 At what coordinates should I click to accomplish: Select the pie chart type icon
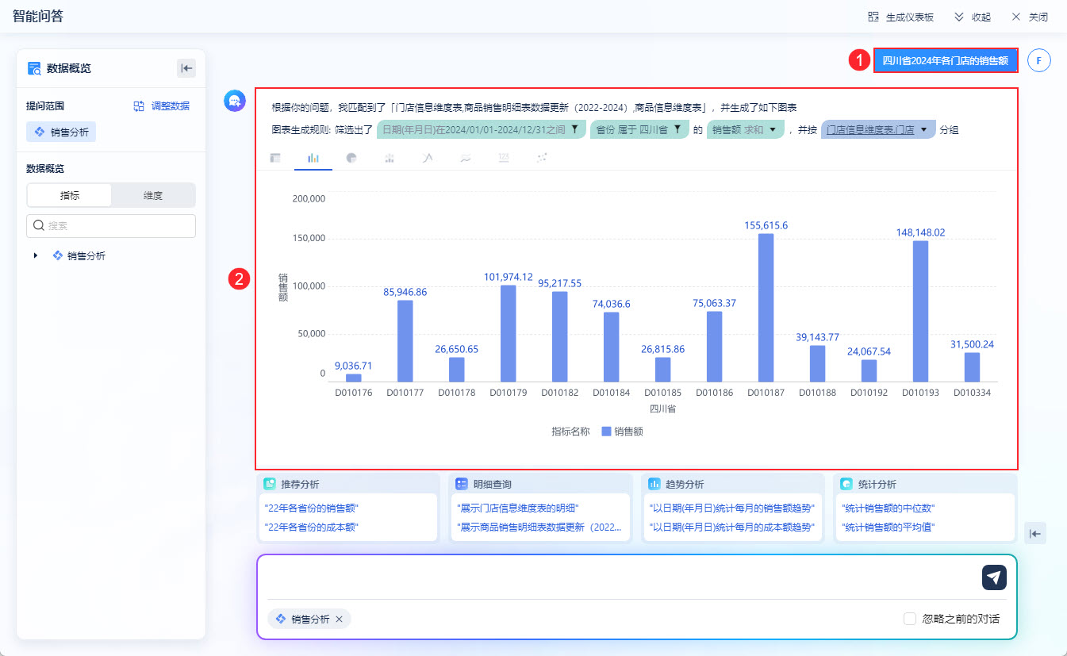point(351,158)
